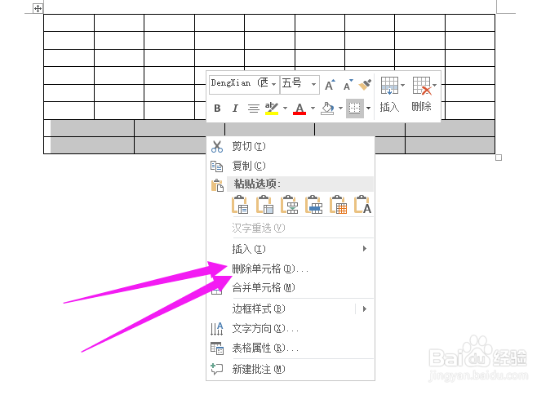Decrease font size with shrink font icon
Screen dimensions: 559x395
point(348,85)
